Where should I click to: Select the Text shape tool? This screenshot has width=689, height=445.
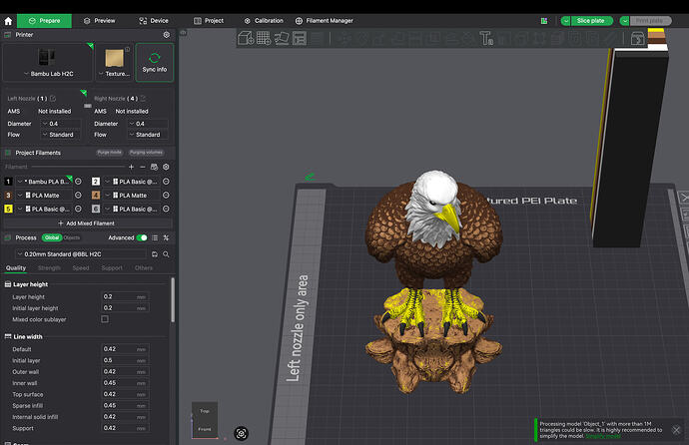(486, 39)
